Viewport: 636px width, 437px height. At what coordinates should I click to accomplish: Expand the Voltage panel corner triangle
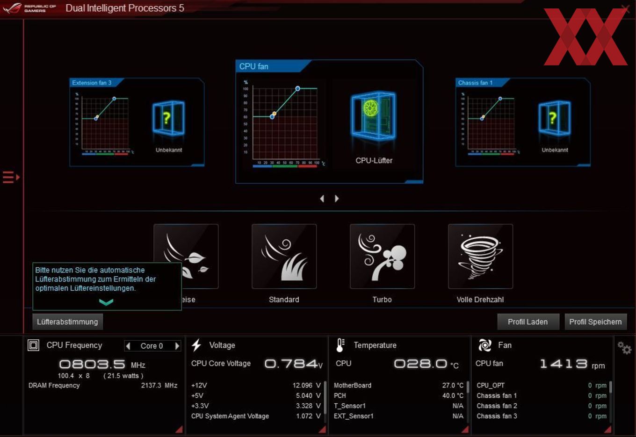tap(322, 429)
